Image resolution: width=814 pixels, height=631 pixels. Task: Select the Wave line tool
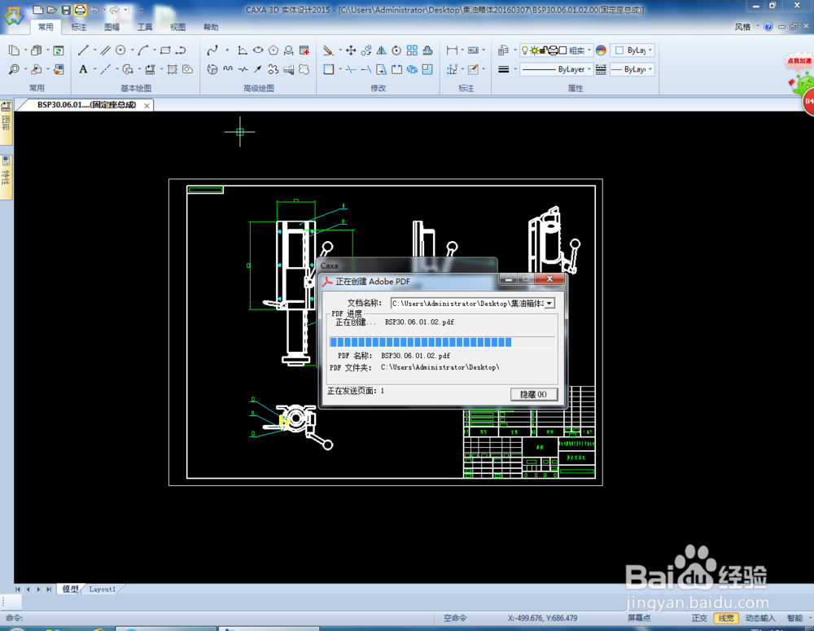228,69
